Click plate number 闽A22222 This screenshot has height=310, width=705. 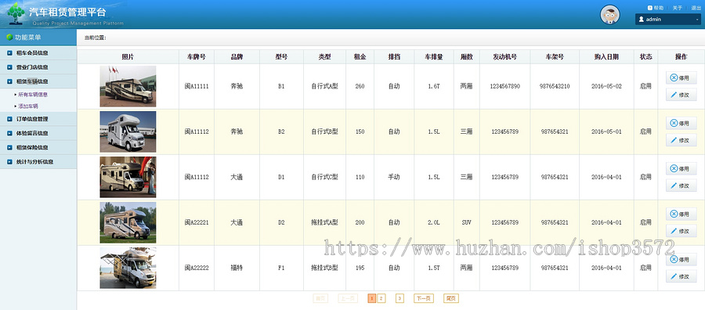[197, 268]
